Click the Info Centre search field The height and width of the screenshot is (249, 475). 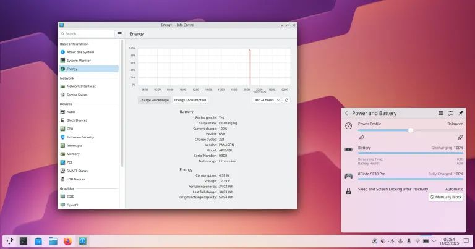pyautogui.click(x=87, y=34)
